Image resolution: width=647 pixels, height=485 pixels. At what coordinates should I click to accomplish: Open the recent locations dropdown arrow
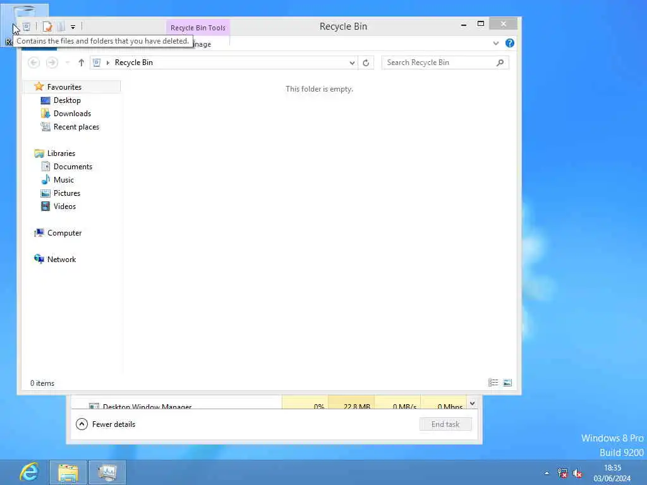tap(67, 63)
